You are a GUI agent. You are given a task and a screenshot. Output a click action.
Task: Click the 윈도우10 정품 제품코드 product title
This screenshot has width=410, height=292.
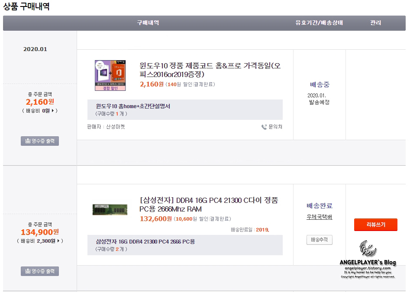click(210, 70)
